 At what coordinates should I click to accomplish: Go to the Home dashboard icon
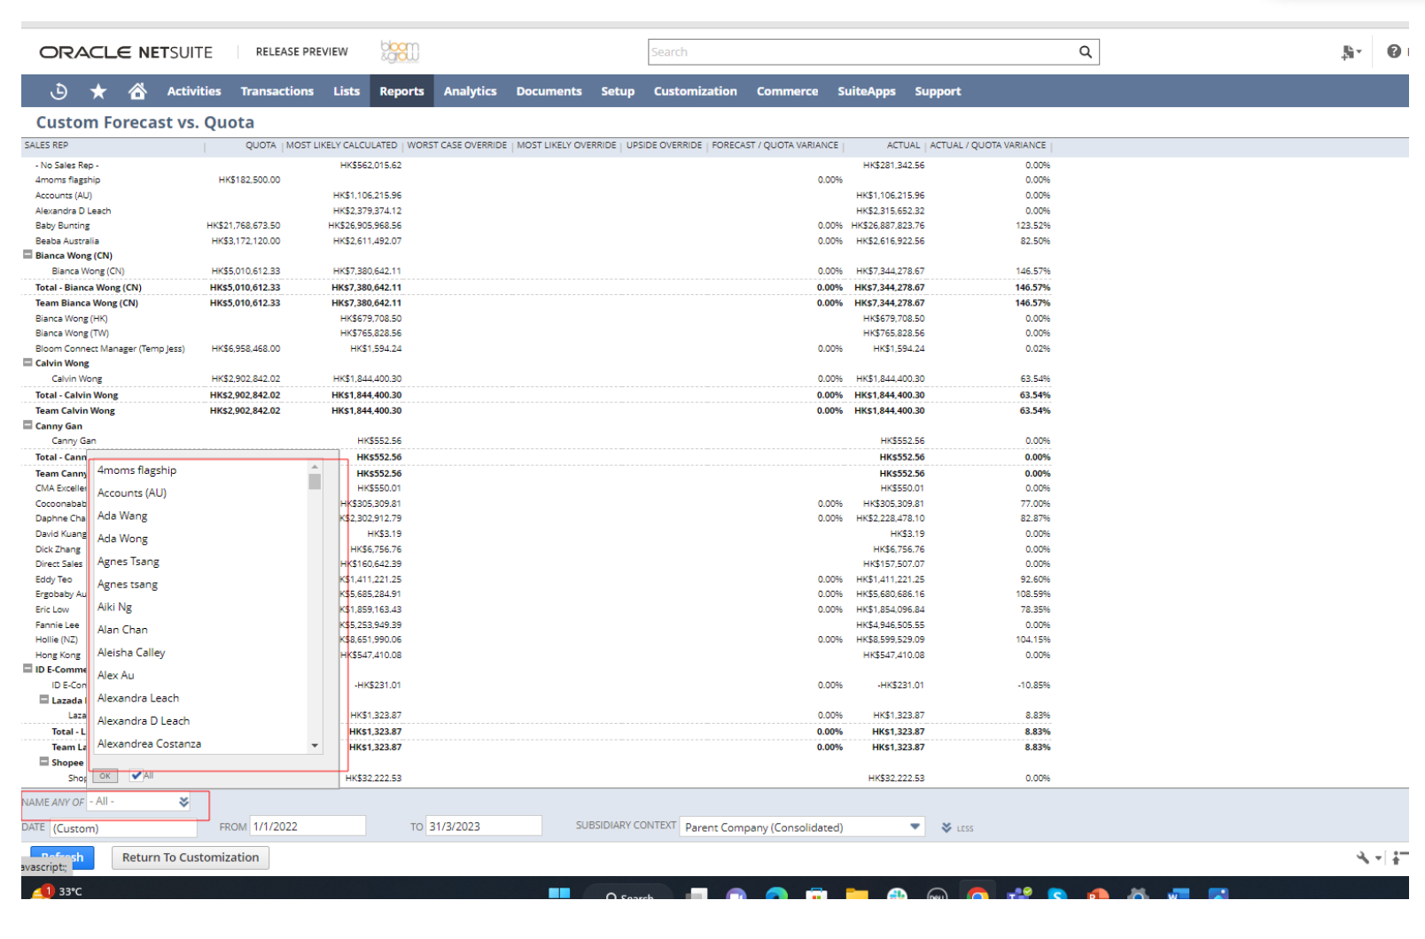(x=137, y=91)
